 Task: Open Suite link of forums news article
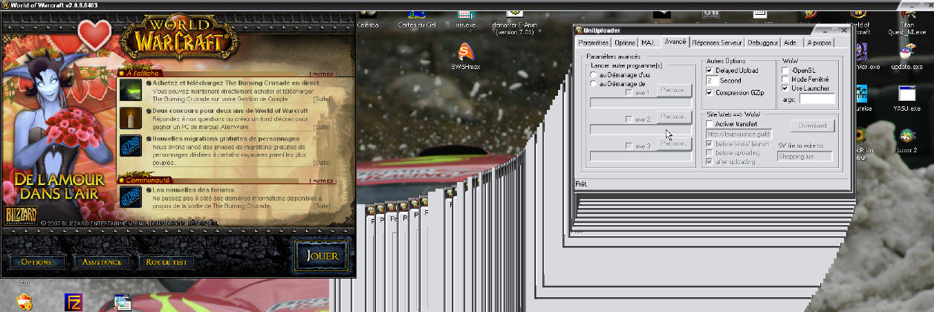[x=322, y=204]
